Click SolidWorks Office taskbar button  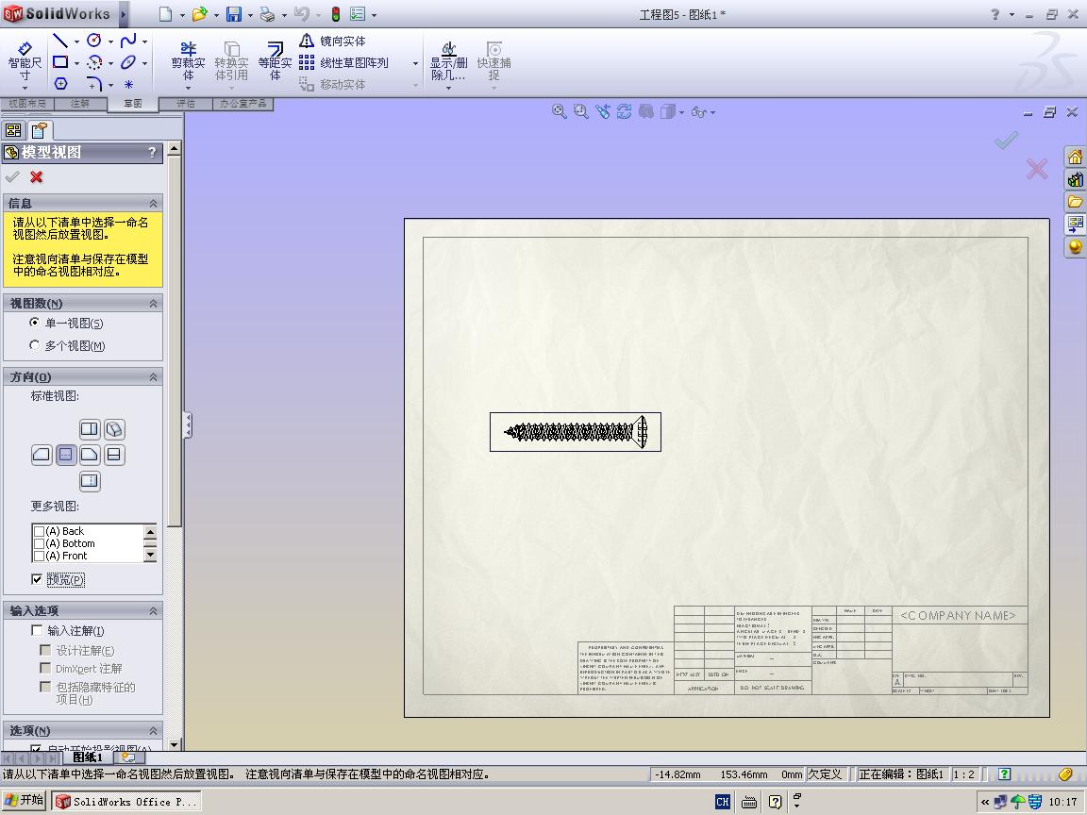coord(126,801)
